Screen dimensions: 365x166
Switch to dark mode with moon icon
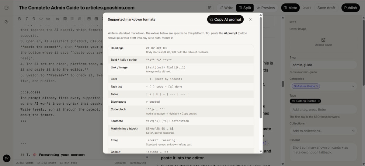coord(7,22)
